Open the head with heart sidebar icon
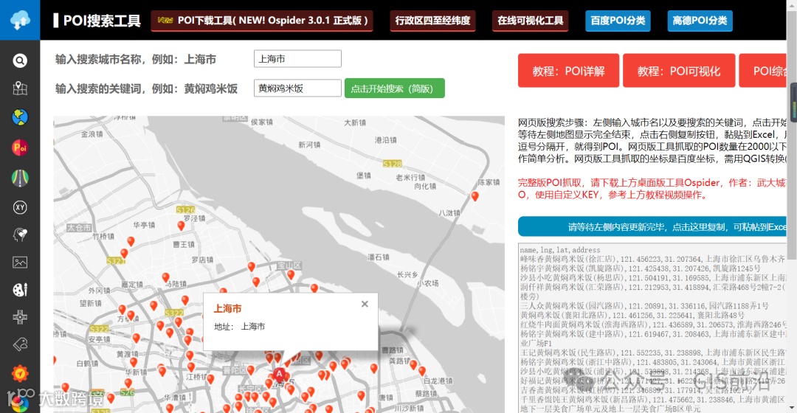This screenshot has height=413, width=797. (20, 235)
